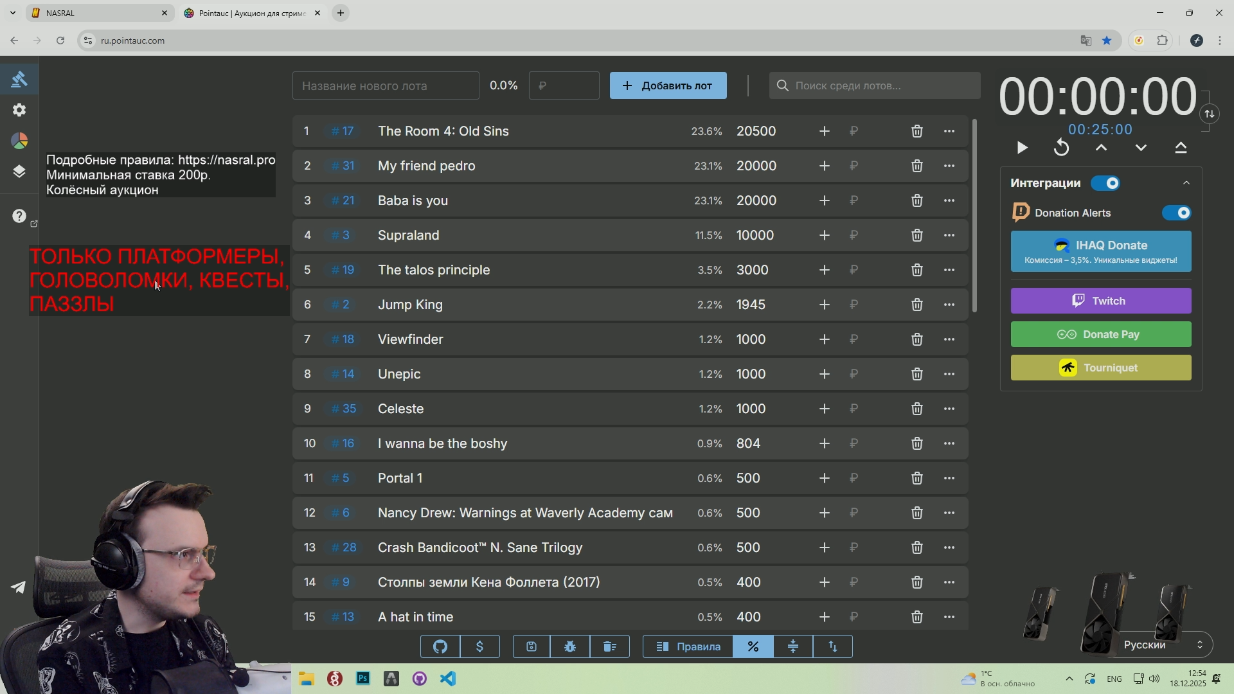
Task: Open the wheel page in left sidebar
Action: (x=19, y=141)
